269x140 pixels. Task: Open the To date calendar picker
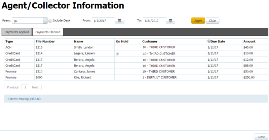click(171, 21)
